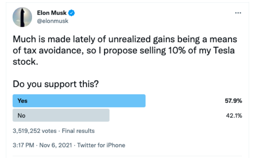The width and height of the screenshot is (253, 158).
Task: Select the Yes poll result bar
Action: [79, 101]
